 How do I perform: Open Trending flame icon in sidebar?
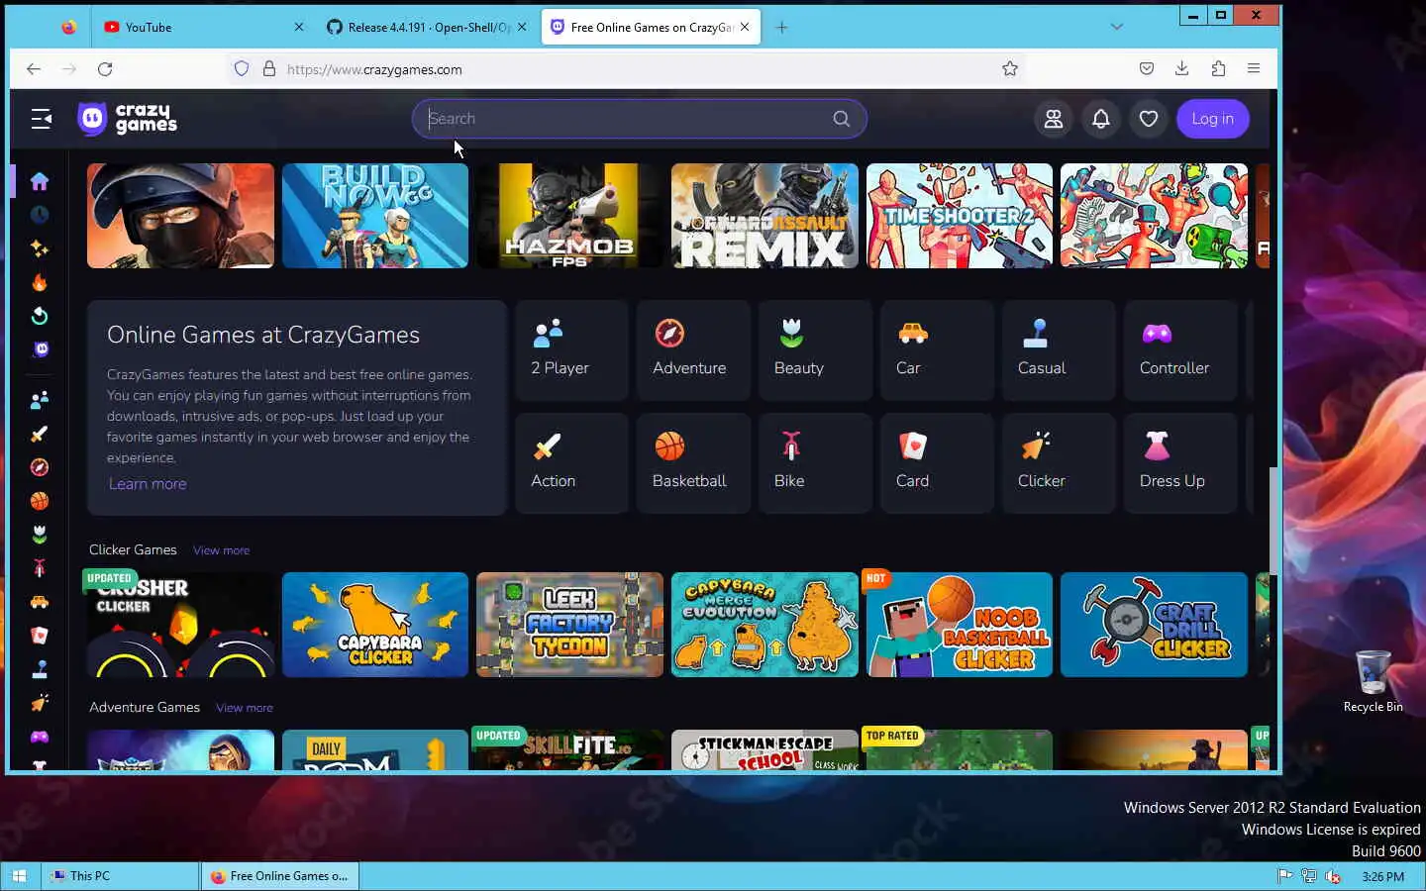(x=40, y=282)
